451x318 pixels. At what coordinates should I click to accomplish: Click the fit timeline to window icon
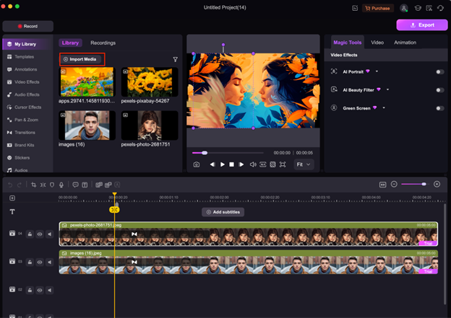click(383, 185)
